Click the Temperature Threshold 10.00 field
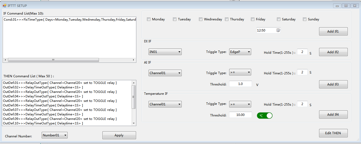 point(240,115)
